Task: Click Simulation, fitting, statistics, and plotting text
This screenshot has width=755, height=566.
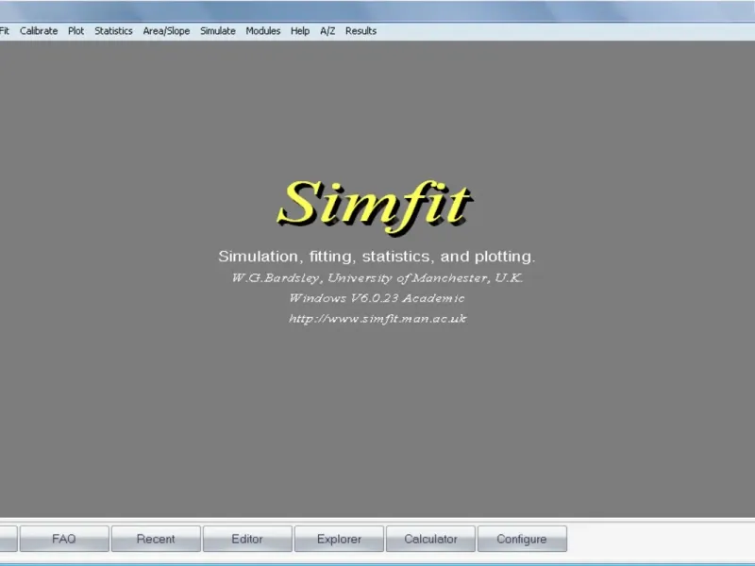Action: [x=377, y=257]
